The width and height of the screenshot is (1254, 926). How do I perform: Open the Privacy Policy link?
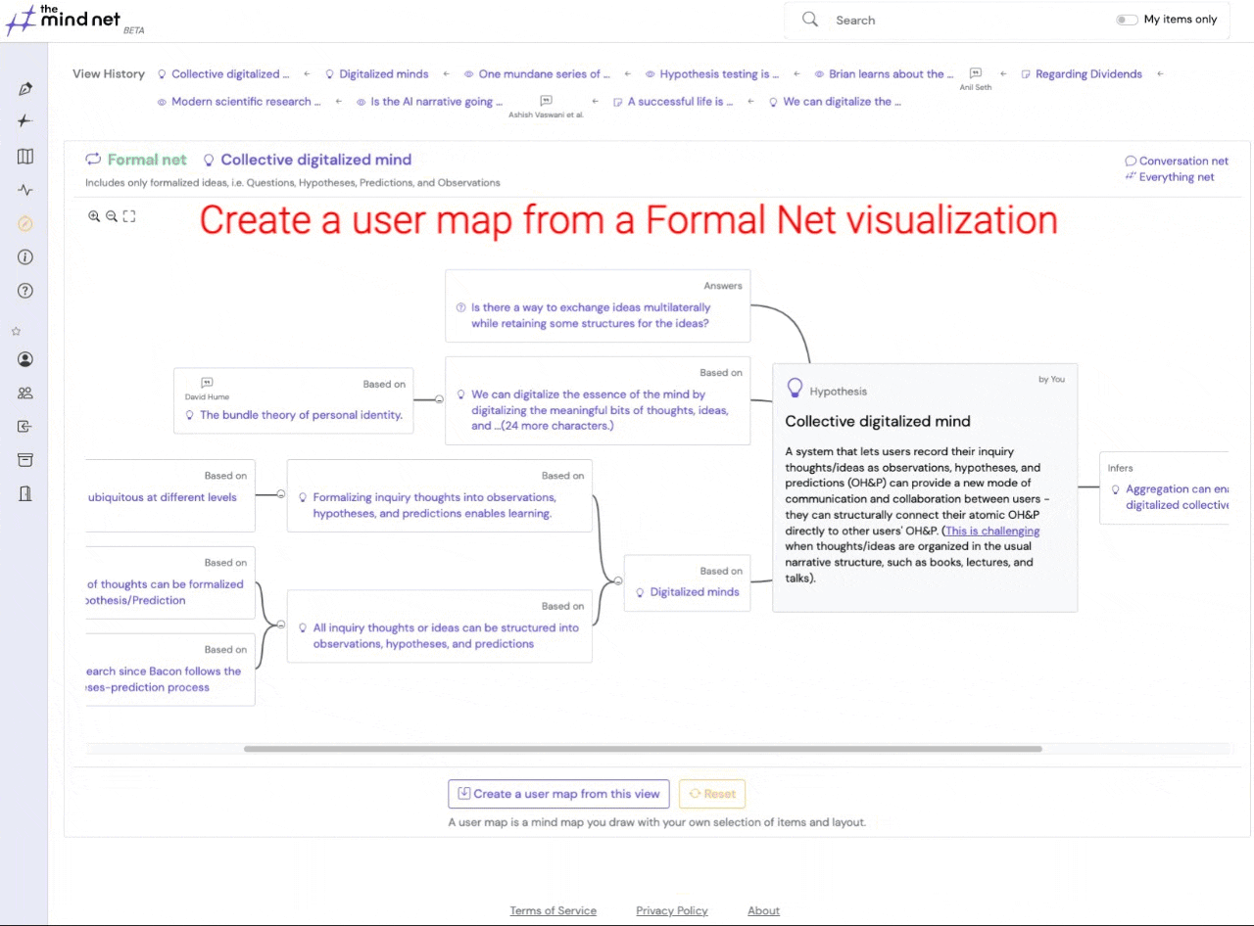click(672, 910)
